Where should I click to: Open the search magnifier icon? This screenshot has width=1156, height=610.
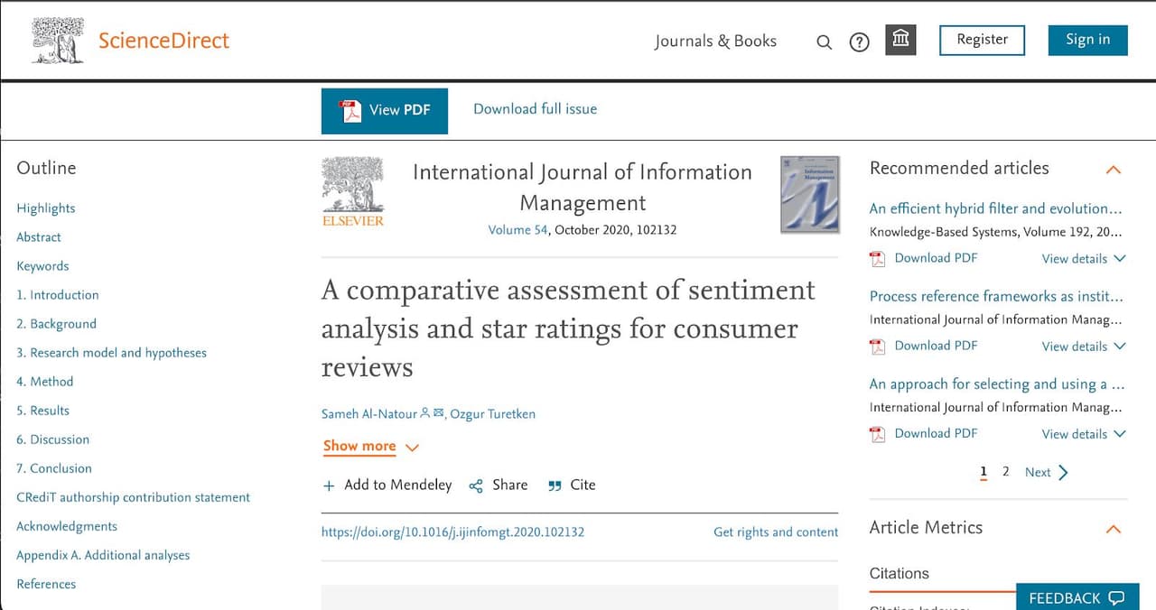[x=824, y=42]
